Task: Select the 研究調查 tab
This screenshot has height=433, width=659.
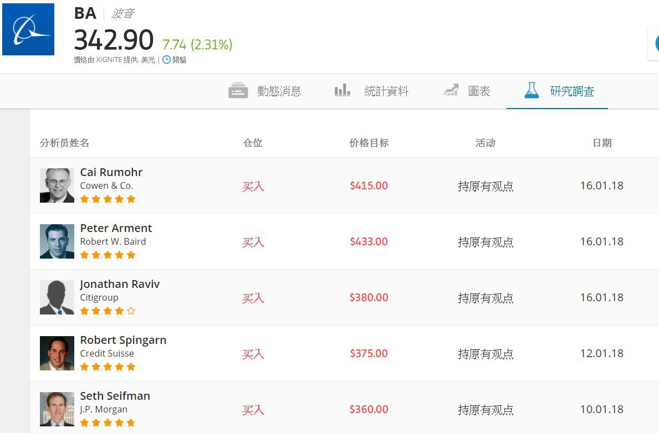Action: pos(572,91)
